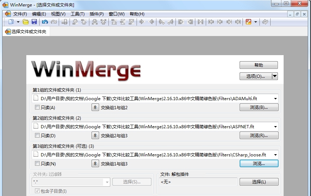
Task: Expand the group 3 path dropdown (CSharp_loose.flt)
Action: [275, 155]
